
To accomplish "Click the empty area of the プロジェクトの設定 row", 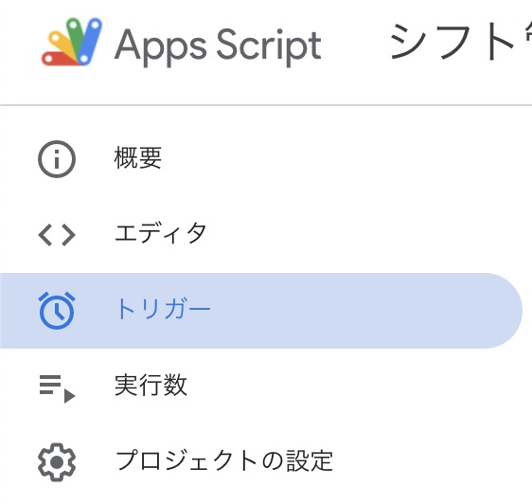I will 424,462.
